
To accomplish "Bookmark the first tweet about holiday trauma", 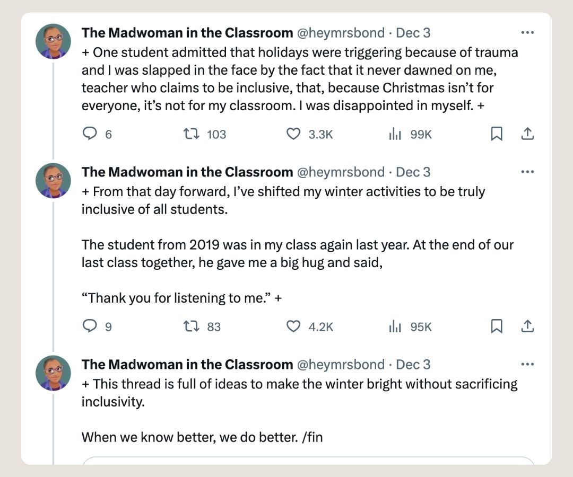I will click(497, 134).
